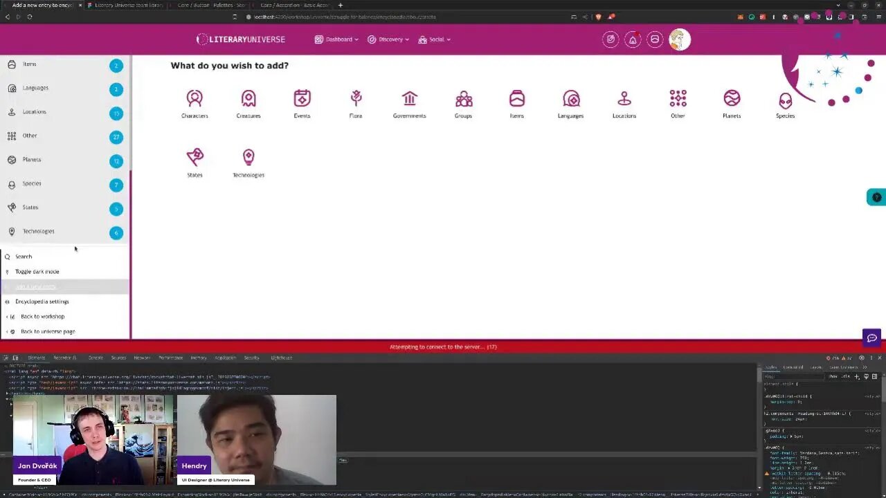Select highlighted add new entry sidebar item

coord(64,286)
